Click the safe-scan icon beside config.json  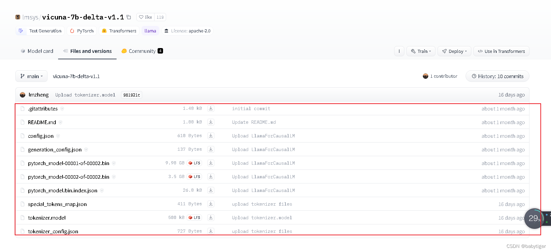tap(58, 136)
